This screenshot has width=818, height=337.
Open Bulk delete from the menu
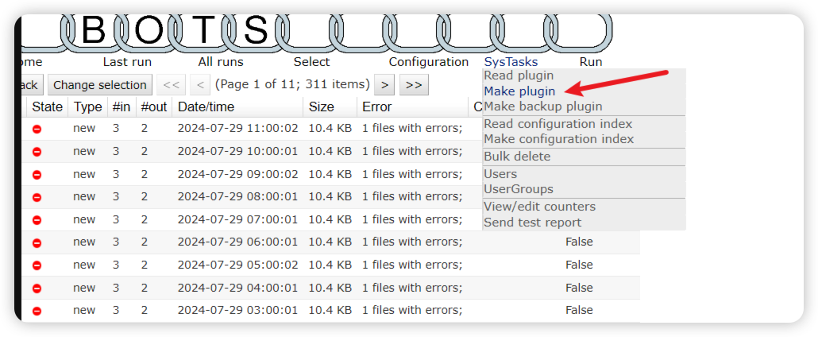[x=517, y=157]
